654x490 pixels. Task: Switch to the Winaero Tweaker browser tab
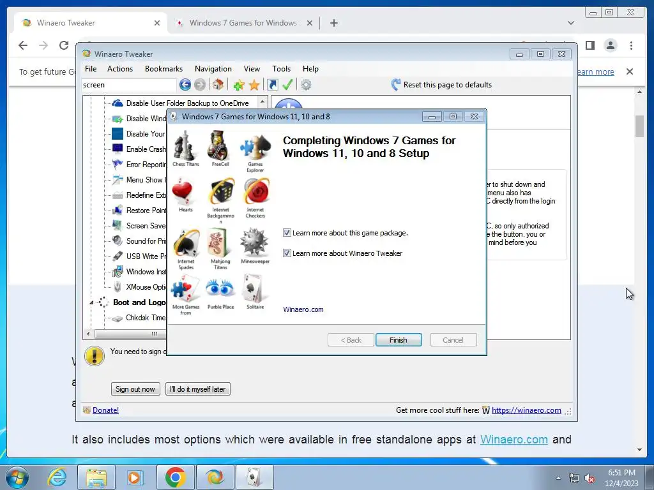tap(91, 23)
